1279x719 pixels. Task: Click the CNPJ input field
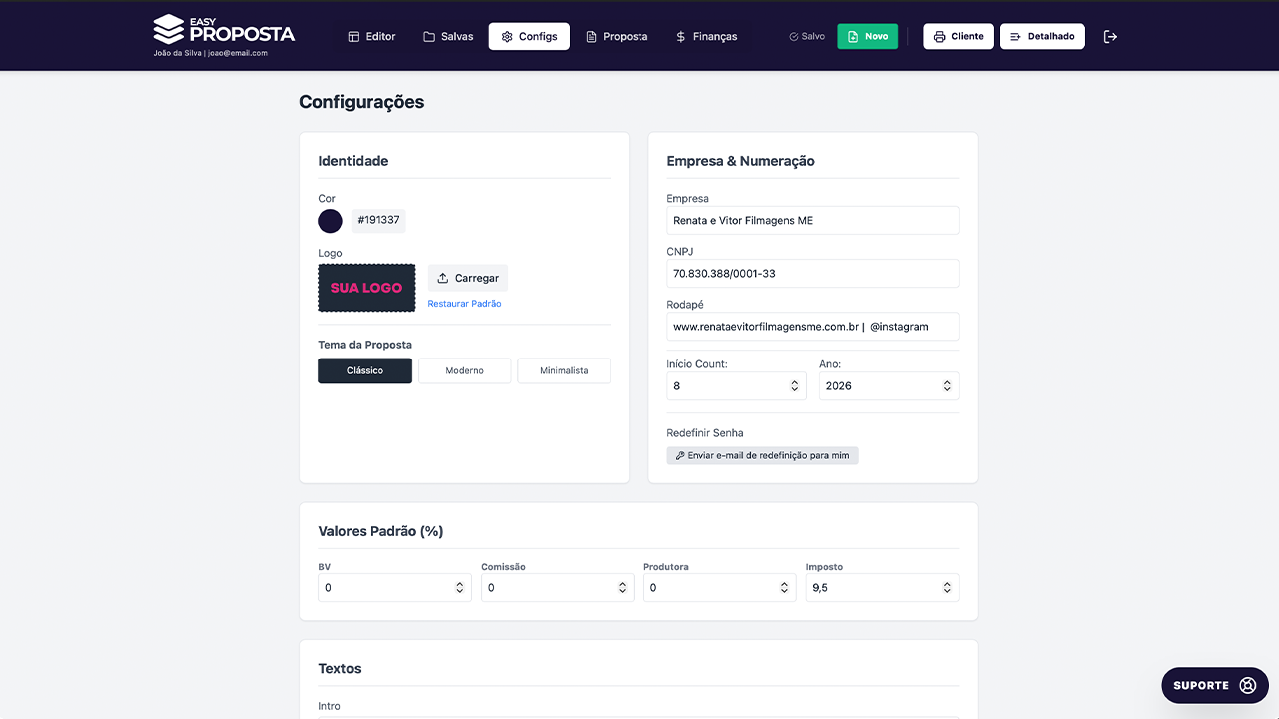pyautogui.click(x=812, y=274)
